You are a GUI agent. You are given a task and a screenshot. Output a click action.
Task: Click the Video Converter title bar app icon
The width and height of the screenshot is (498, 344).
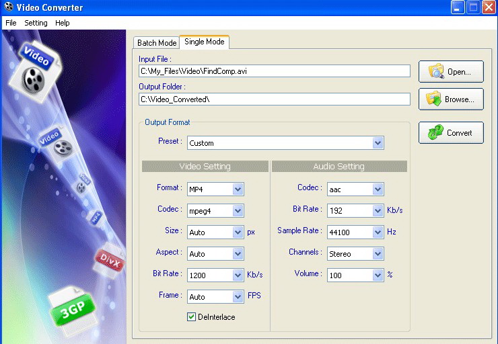click(x=9, y=7)
